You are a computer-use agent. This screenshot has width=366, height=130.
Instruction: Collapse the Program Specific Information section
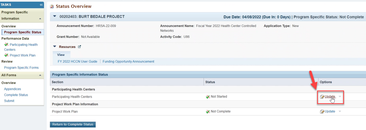click(40, 19)
